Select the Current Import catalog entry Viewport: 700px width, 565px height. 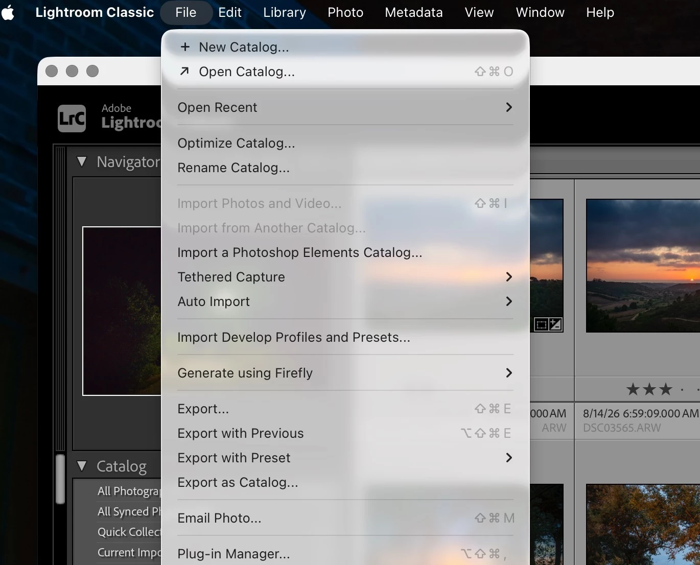point(129,552)
